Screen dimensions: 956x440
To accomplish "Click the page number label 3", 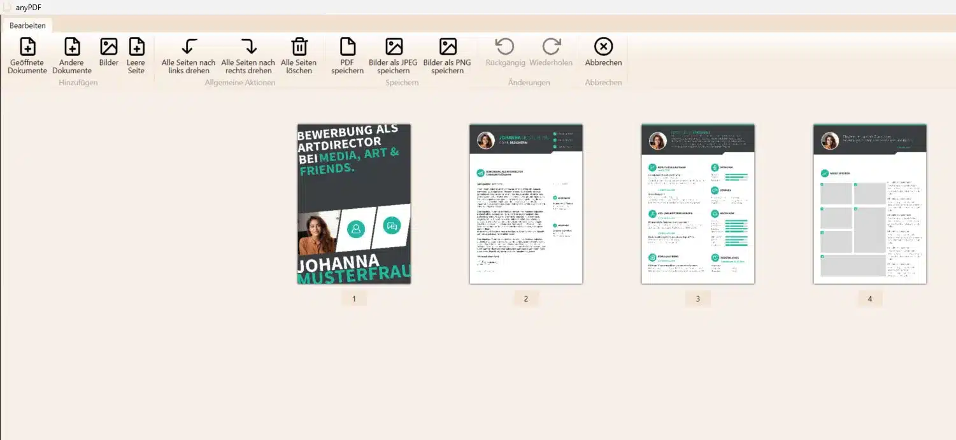I will pos(698,299).
